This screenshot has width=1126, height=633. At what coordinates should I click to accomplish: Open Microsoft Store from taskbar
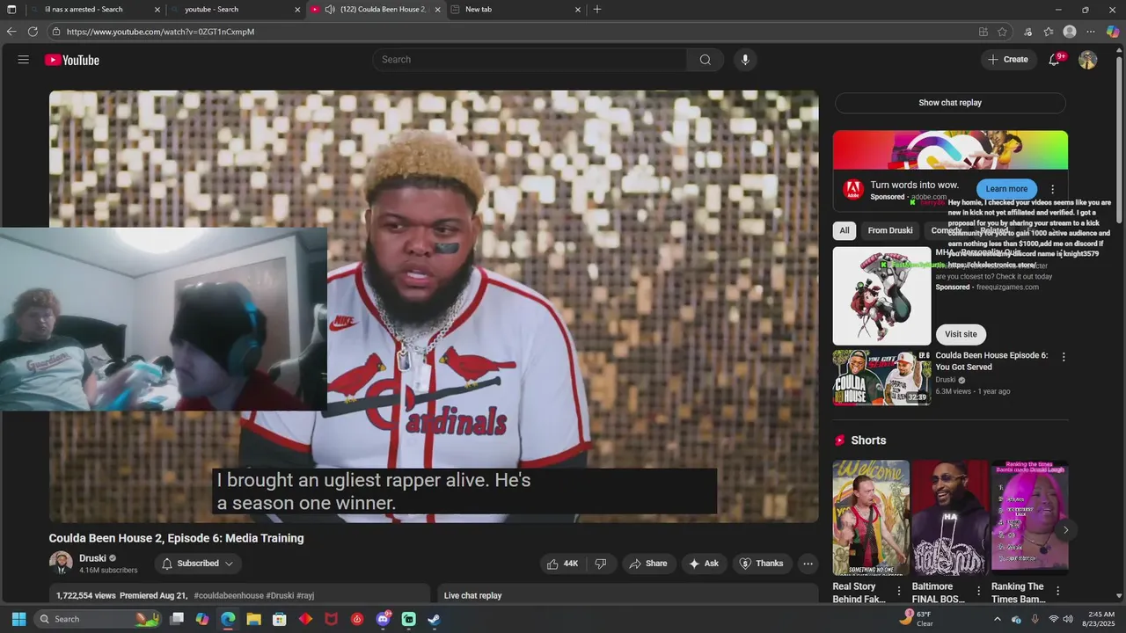[x=280, y=619]
